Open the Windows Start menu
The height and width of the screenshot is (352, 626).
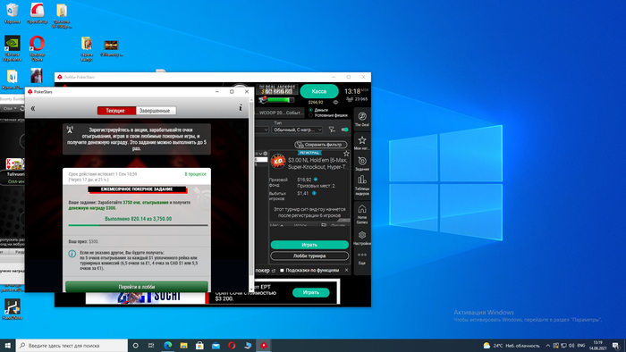tap(7, 345)
